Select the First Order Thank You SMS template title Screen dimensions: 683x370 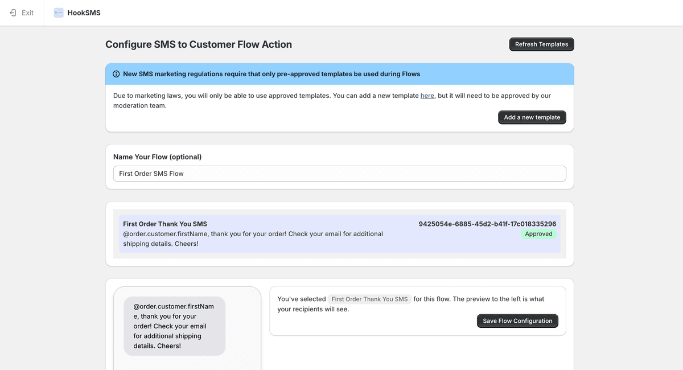165,224
